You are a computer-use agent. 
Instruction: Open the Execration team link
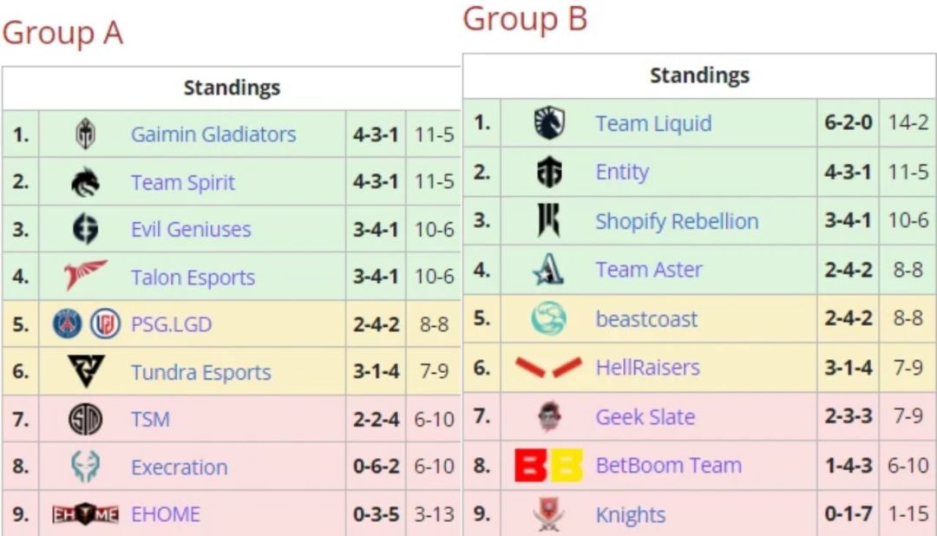tap(179, 467)
